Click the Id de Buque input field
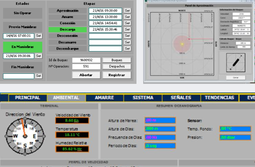The height and width of the screenshot is (167, 255). pyautogui.click(x=85, y=60)
